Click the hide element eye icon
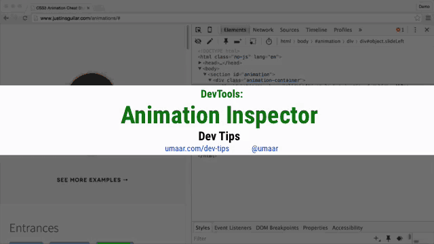 198,41
